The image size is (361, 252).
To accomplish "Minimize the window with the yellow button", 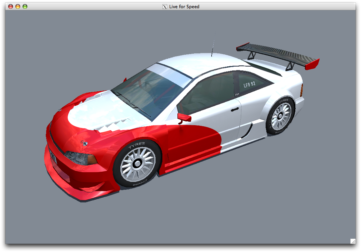I will 18,6.
